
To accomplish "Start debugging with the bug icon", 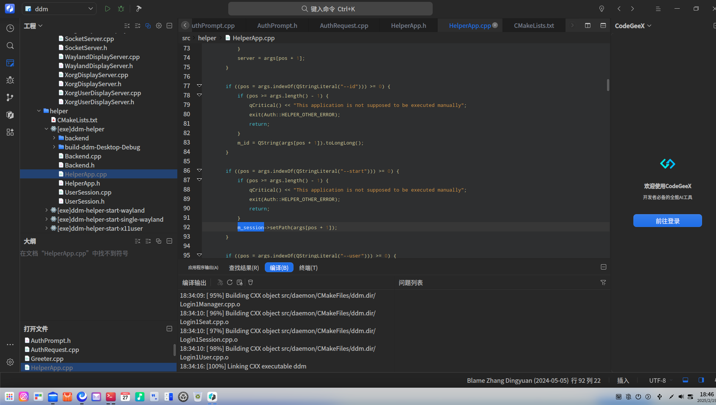I will 121,9.
